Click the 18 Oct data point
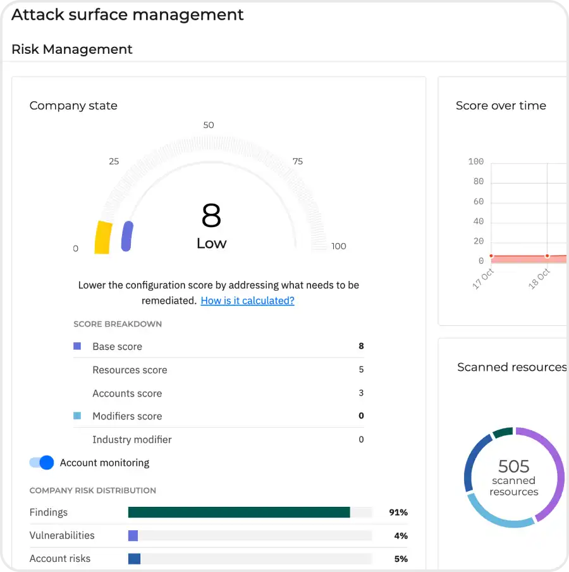 (x=547, y=256)
